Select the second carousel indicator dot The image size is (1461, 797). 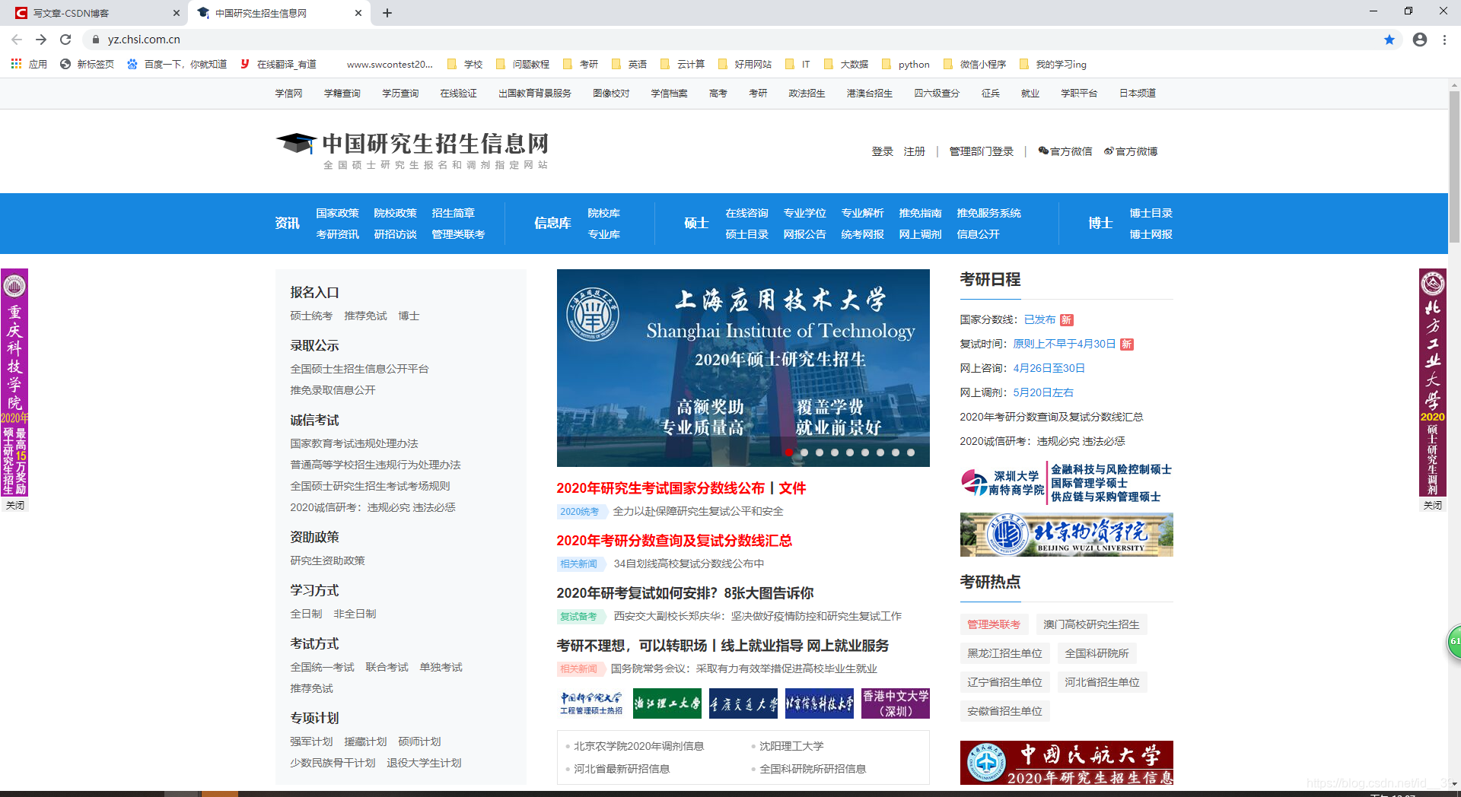804,452
